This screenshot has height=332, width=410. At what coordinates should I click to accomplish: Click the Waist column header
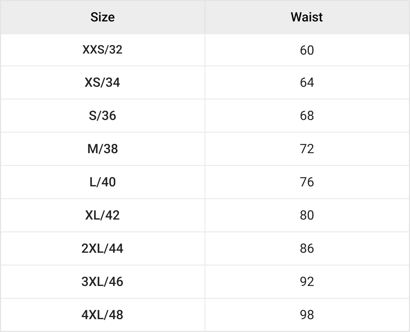click(x=307, y=17)
